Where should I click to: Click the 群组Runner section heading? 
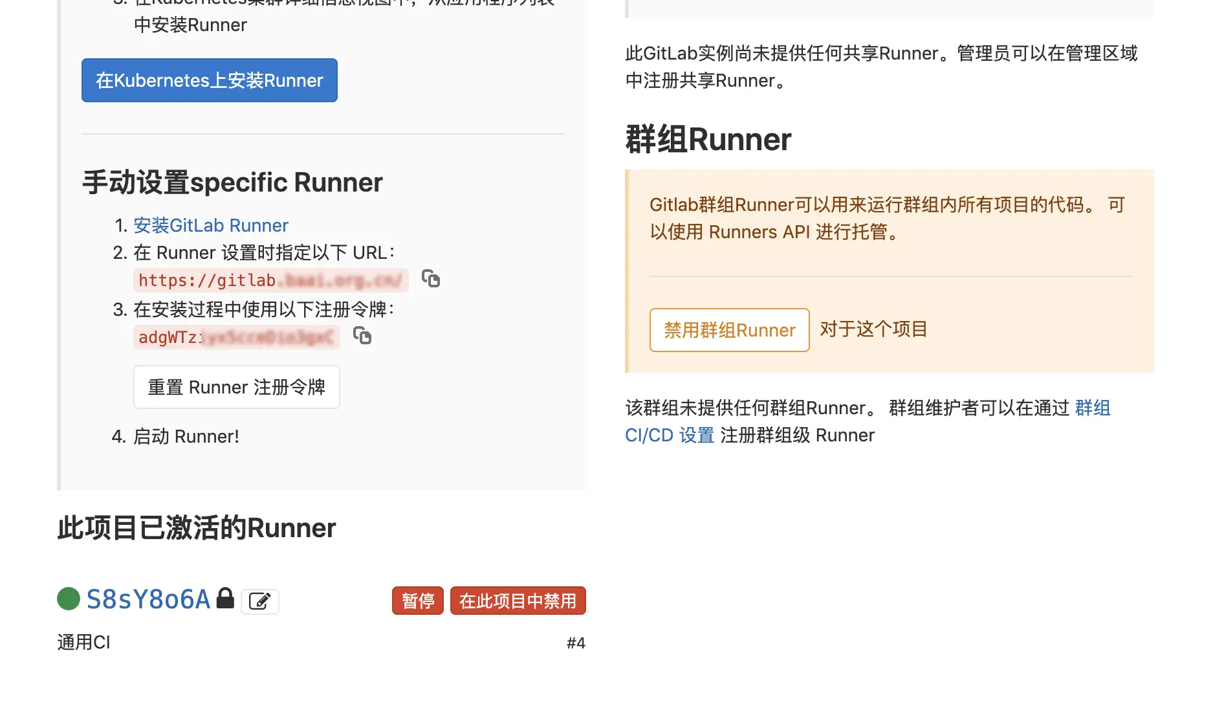pos(708,138)
